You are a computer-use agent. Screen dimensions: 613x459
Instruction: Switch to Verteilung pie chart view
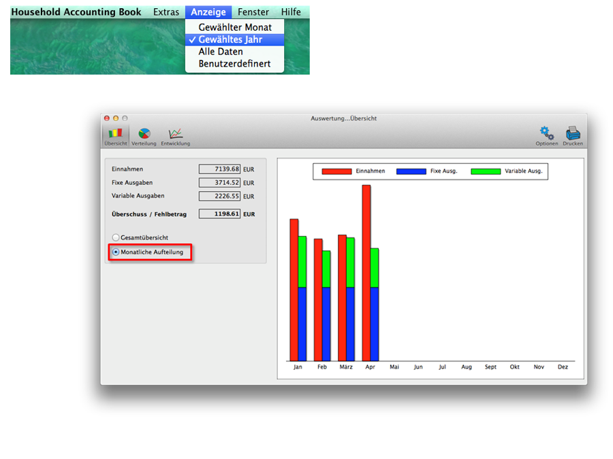click(x=144, y=135)
